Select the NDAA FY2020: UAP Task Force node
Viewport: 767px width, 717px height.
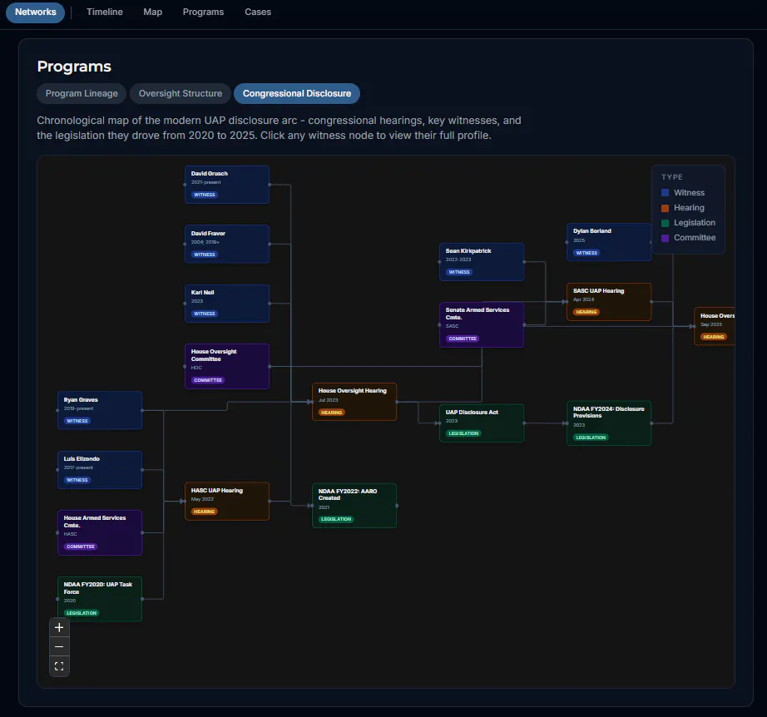click(x=100, y=599)
